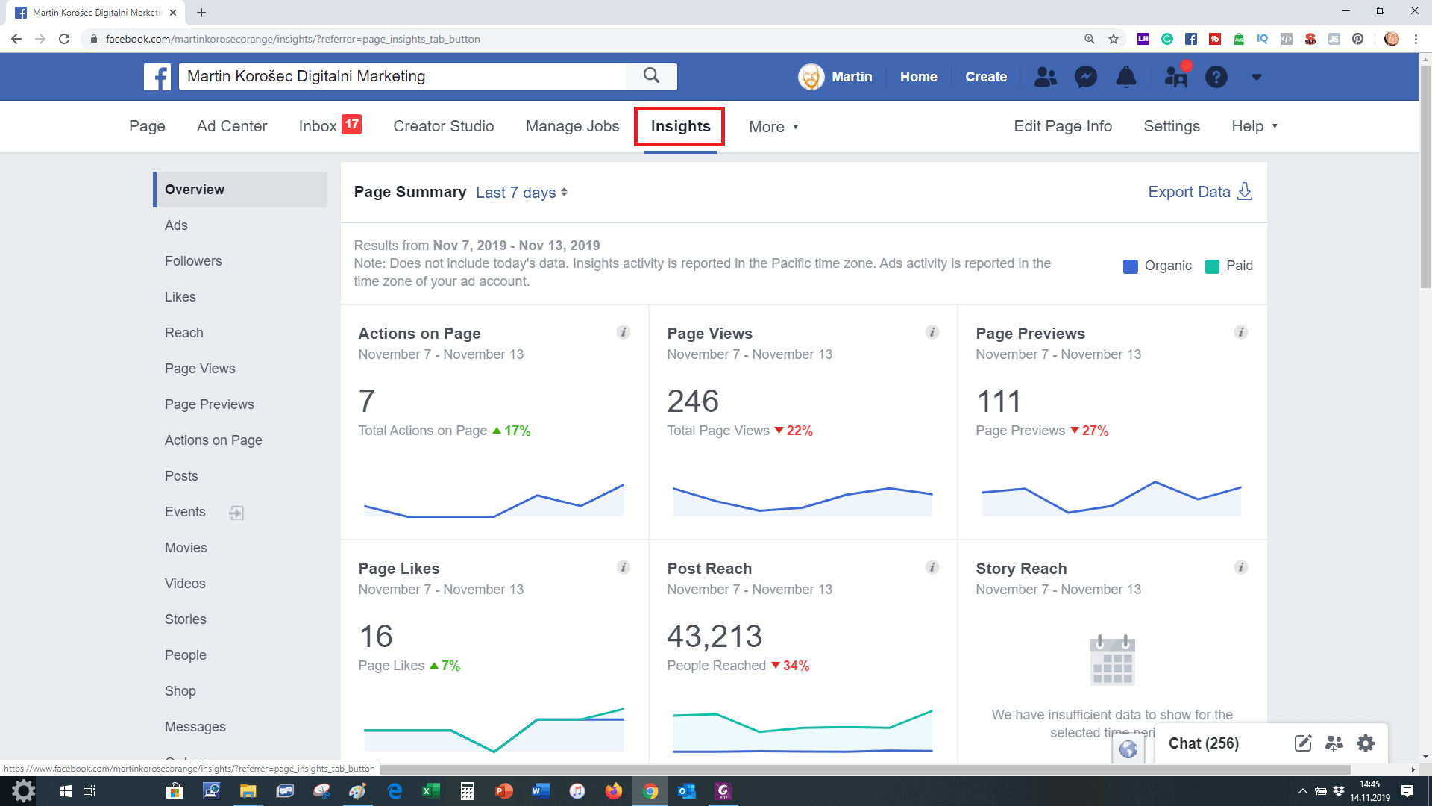Click the Facebook logo icon
This screenshot has height=806, width=1432.
pos(157,76)
